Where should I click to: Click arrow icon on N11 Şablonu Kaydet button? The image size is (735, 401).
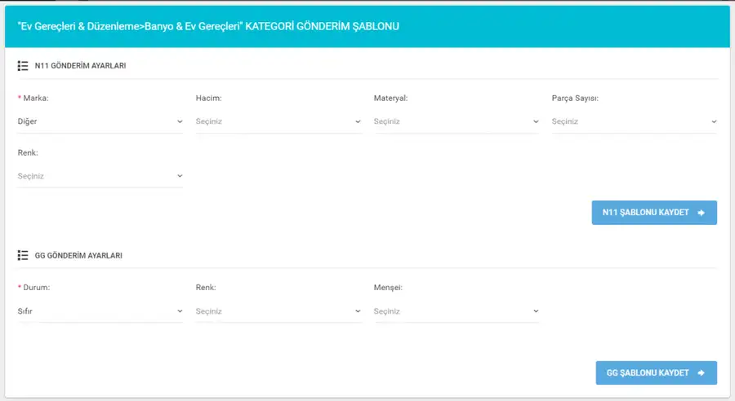(x=702, y=213)
